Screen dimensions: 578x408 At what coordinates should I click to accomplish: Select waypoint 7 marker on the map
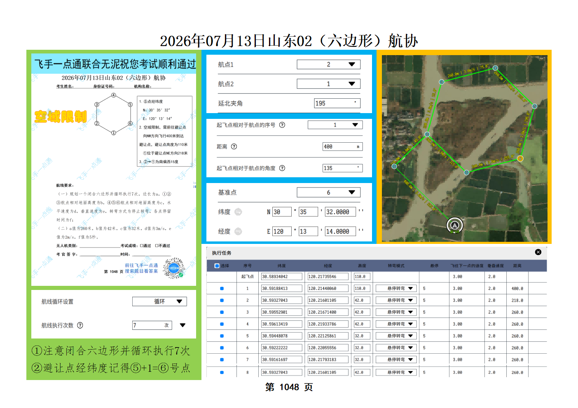tap(466, 172)
